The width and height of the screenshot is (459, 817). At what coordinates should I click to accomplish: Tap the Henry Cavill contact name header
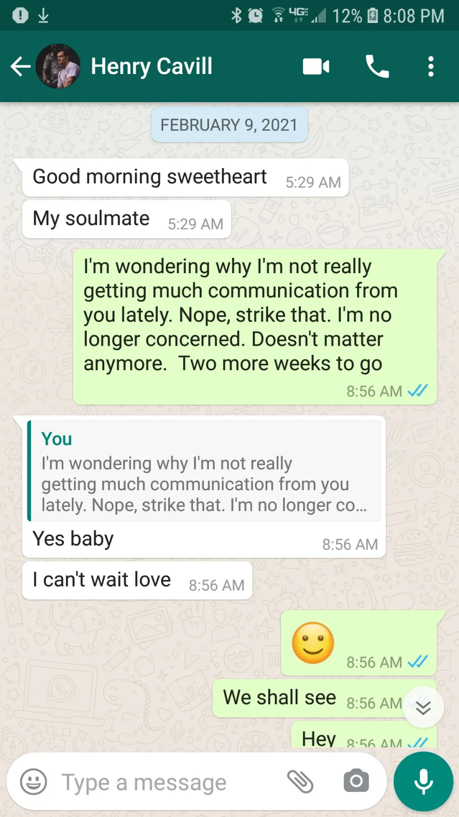tap(151, 66)
